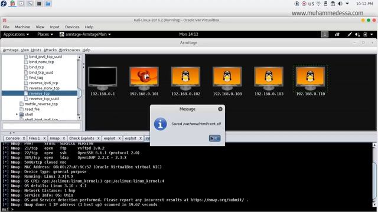Click Kali network connection icon

click(350, 34)
